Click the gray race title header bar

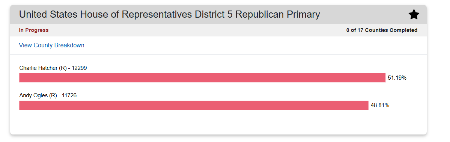coord(218,14)
